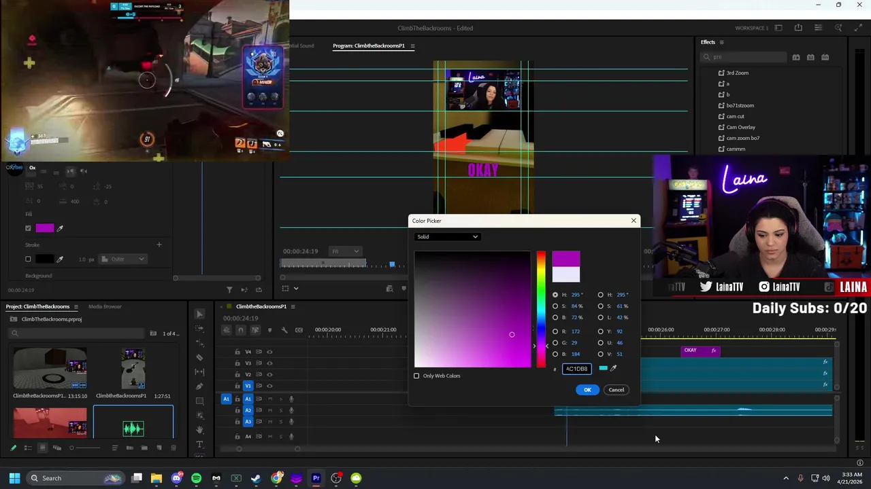The height and width of the screenshot is (489, 871).
Task: Select the ClimbtheBackroomsP1 sequence tab in timeline
Action: (x=261, y=307)
